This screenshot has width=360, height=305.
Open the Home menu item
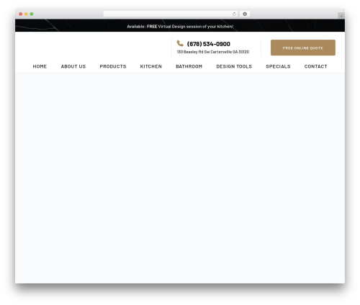pyautogui.click(x=40, y=66)
